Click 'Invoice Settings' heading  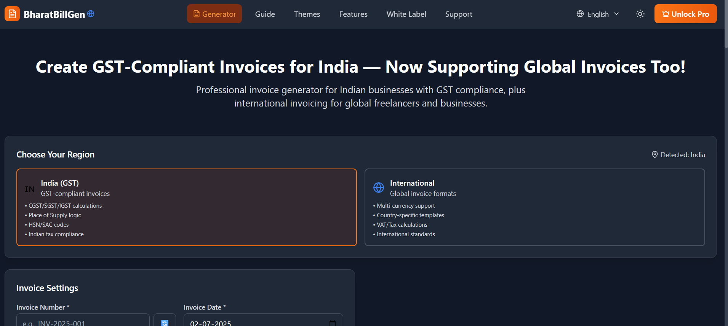47,288
